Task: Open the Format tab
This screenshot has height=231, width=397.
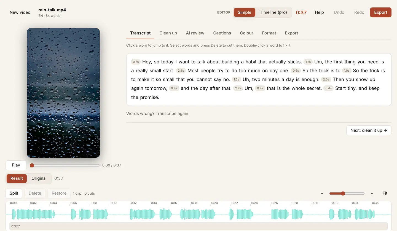Action: (269, 33)
